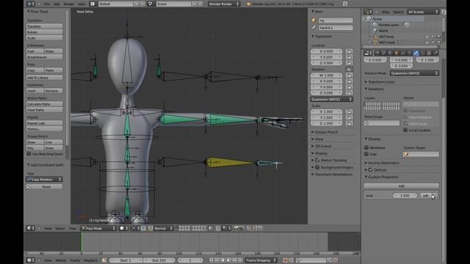The width and height of the screenshot is (470, 264).
Task: Click the edit button beside prop
Action: point(426,196)
